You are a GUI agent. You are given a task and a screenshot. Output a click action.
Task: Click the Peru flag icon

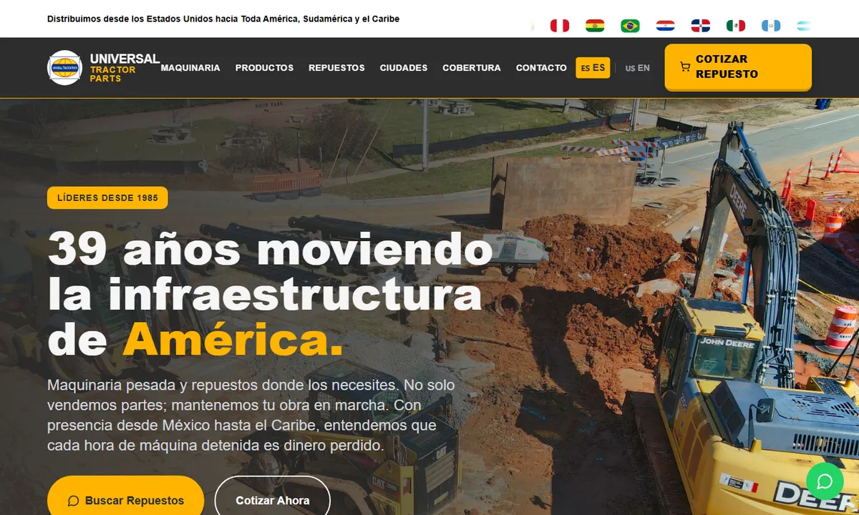[x=559, y=26]
